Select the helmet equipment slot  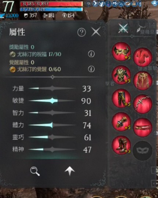point(121,52)
